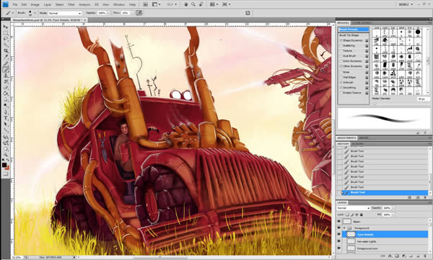
Task: Open Brush Tip Shape settings
Action: pyautogui.click(x=349, y=35)
